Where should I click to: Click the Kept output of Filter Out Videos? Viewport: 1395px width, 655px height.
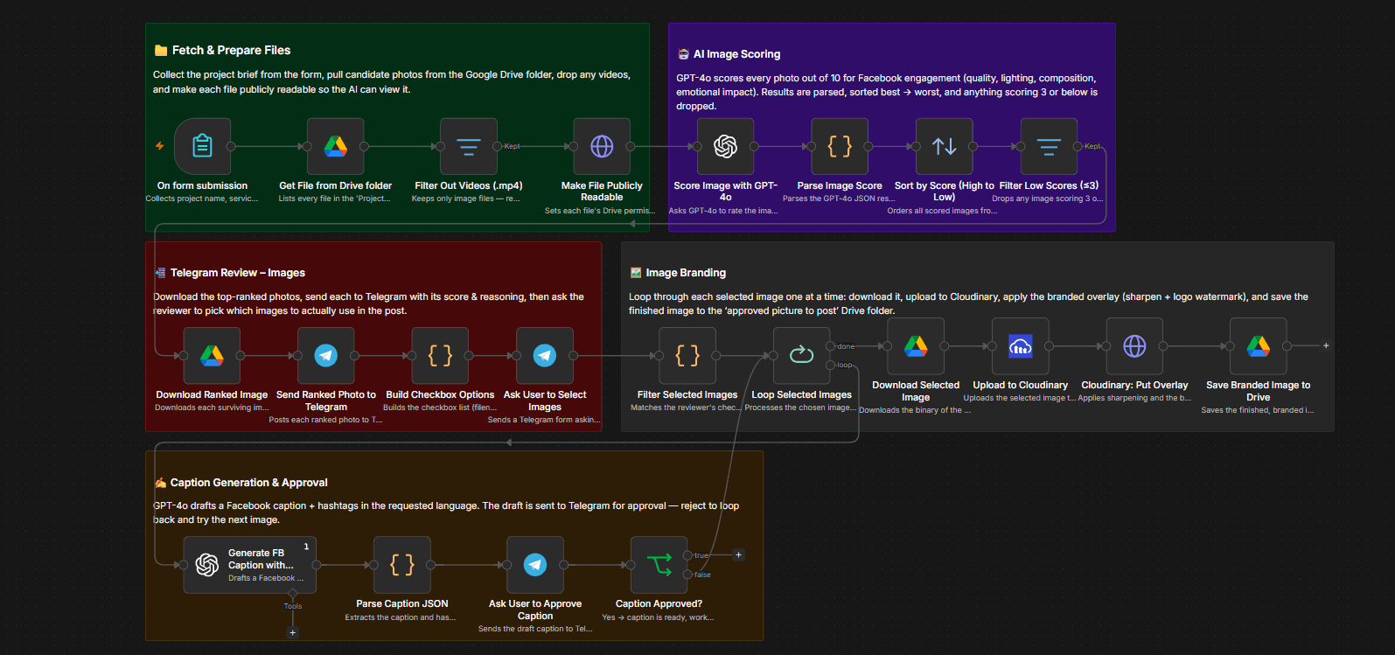[498, 146]
